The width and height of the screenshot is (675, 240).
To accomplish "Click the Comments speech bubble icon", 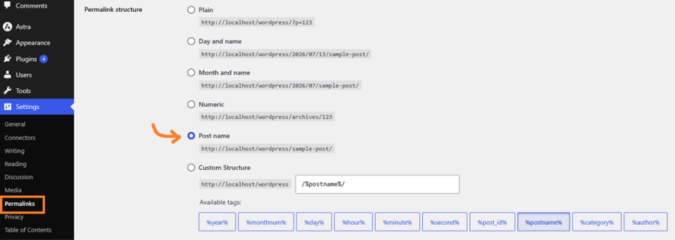I will point(7,5).
